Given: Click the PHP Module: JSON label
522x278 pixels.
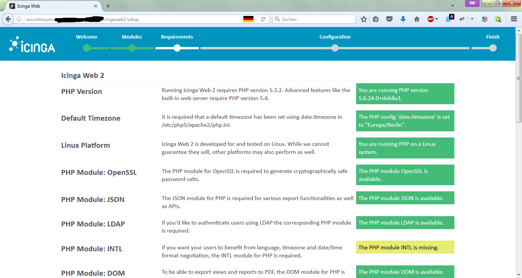Looking at the screenshot, I should (93, 200).
